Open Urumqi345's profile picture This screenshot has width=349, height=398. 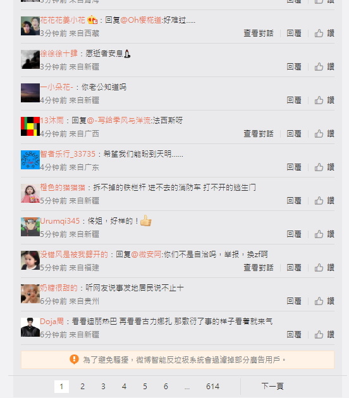click(30, 227)
